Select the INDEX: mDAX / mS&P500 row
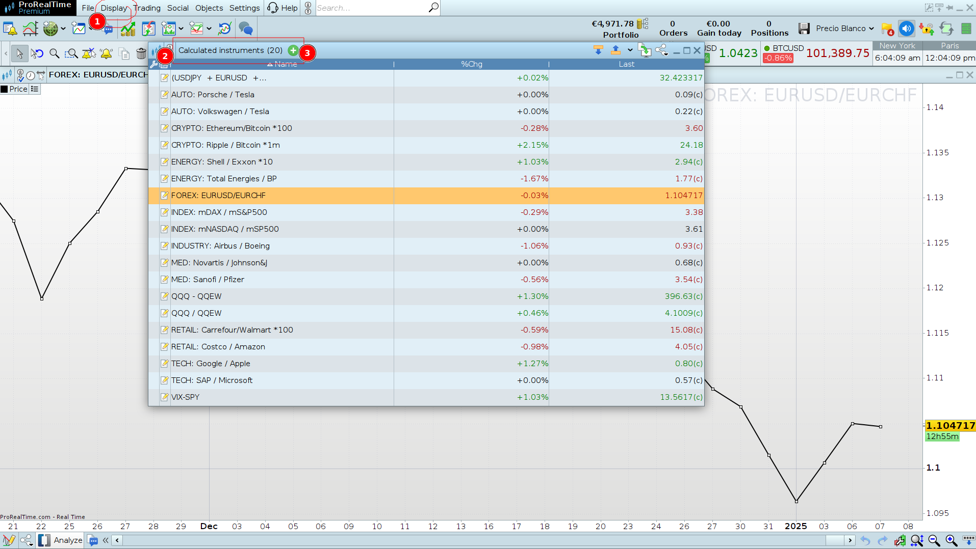Screen dimensions: 976x549 tap(426, 212)
